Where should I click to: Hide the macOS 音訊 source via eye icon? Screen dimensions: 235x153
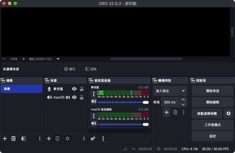tap(74, 97)
